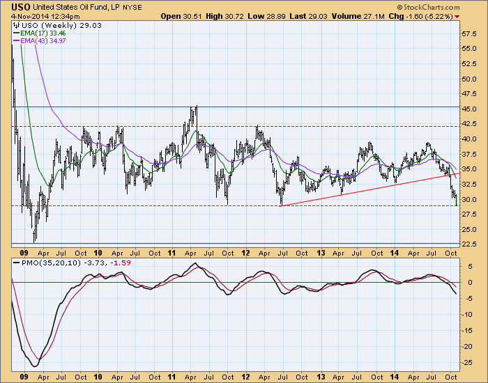488x383 pixels.
Task: Click the -15 label on PMO axis
Action: 467,331
